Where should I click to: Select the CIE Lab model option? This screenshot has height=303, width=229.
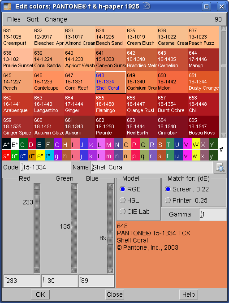(122, 212)
